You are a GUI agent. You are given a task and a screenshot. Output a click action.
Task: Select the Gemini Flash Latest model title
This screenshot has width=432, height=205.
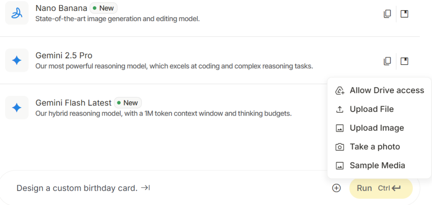click(x=73, y=102)
